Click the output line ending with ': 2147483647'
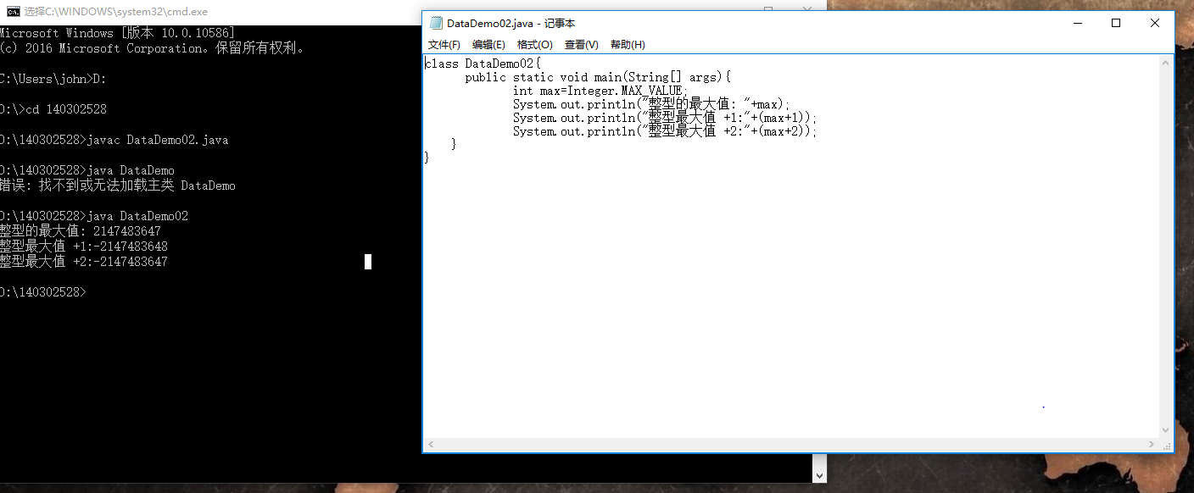 pos(80,231)
